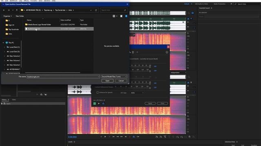Click the preview pane toggle icon
The width and height of the screenshot is (261, 146).
pyautogui.click(x=122, y=16)
